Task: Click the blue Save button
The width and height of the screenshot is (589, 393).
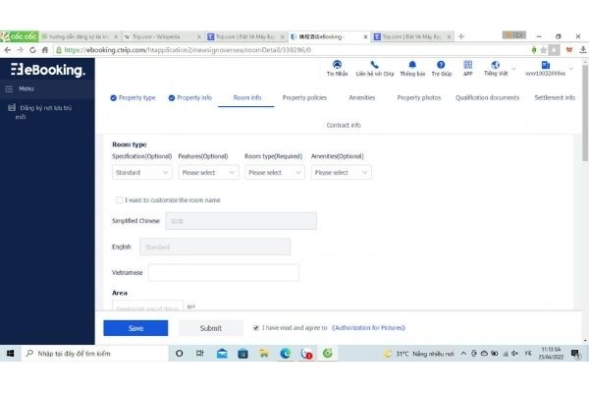Action: (135, 328)
